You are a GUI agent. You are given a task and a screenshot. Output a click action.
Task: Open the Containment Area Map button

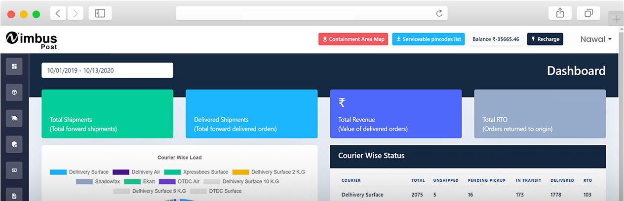pos(353,39)
